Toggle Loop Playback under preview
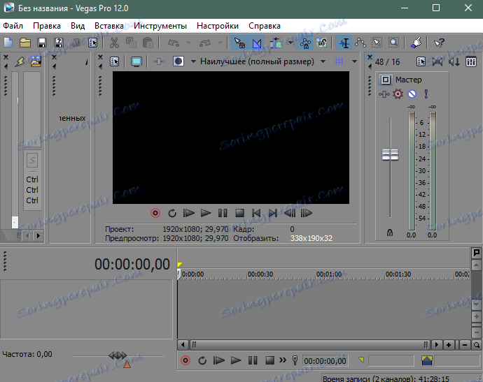Viewport: 483px width, 382px height. (172, 213)
